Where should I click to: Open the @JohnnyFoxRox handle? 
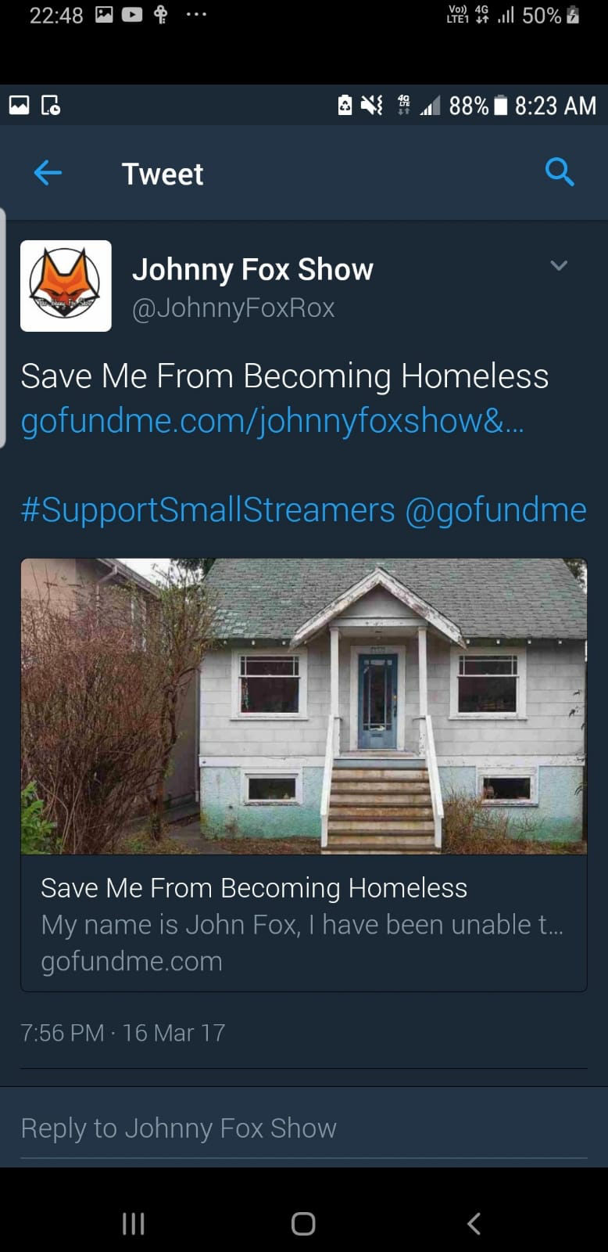[233, 308]
